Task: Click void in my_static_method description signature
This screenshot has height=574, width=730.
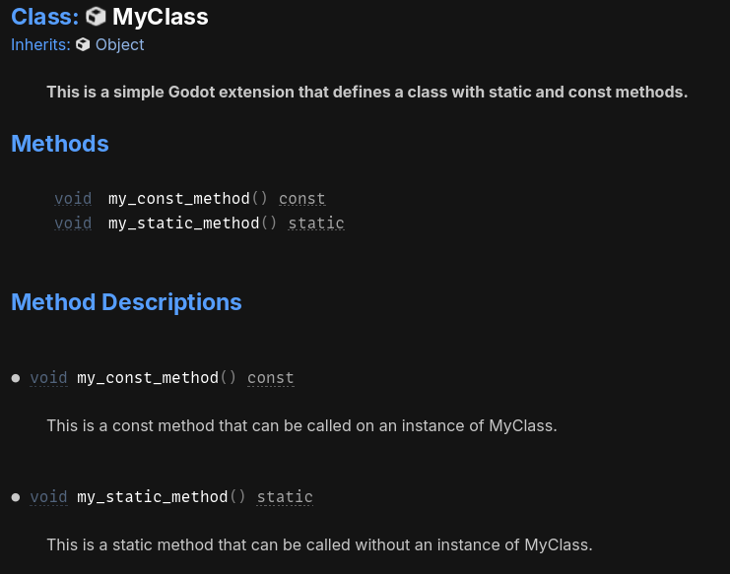Action: tap(49, 497)
